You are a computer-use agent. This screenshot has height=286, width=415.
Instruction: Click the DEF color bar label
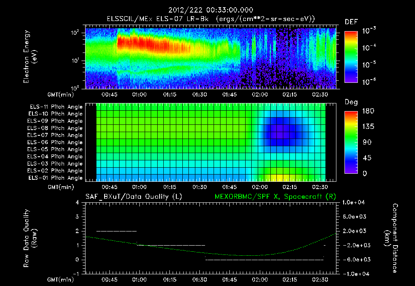351,22
